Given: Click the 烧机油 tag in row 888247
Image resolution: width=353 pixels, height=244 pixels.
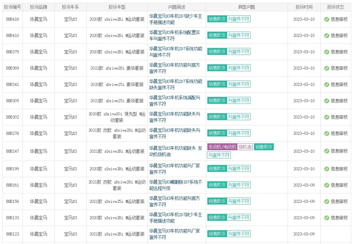Looking at the screenshot, I should pyautogui.click(x=245, y=147).
